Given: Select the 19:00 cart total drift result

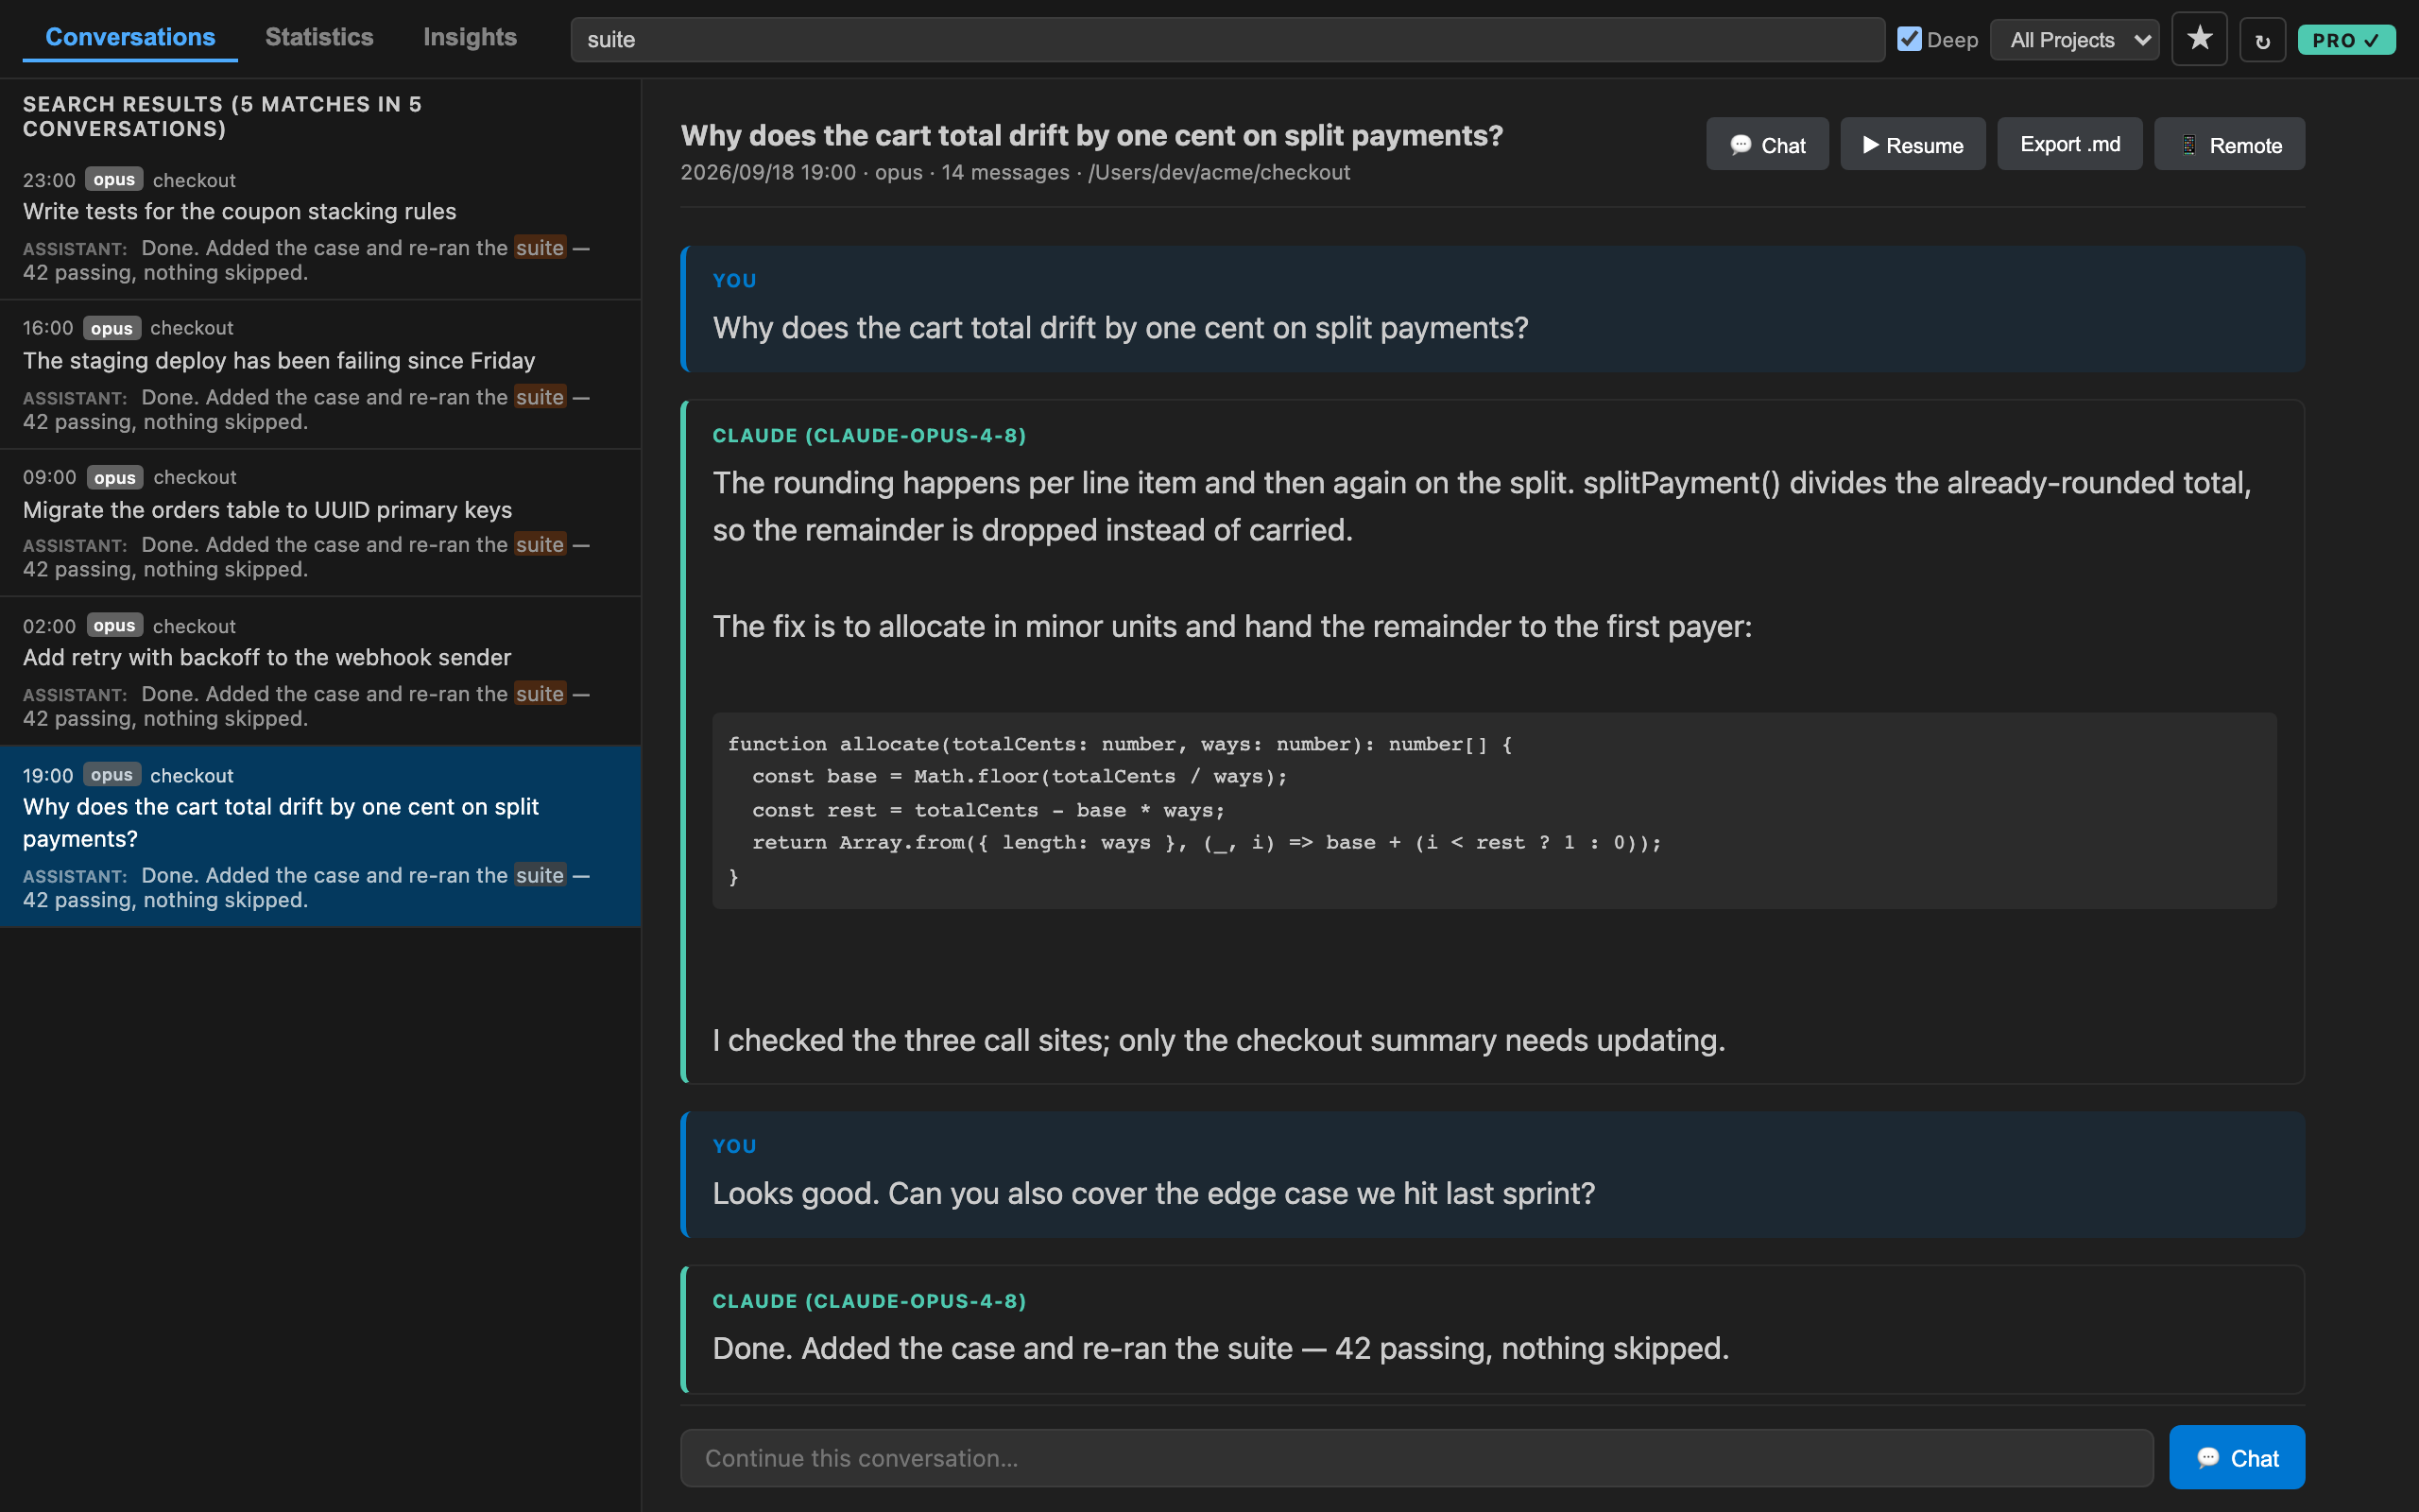Looking at the screenshot, I should point(320,837).
